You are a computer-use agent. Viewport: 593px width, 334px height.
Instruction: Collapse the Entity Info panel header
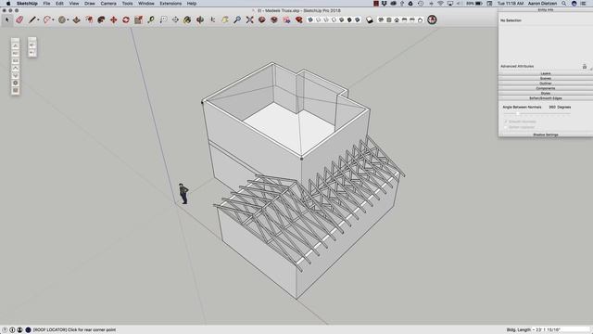click(546, 10)
